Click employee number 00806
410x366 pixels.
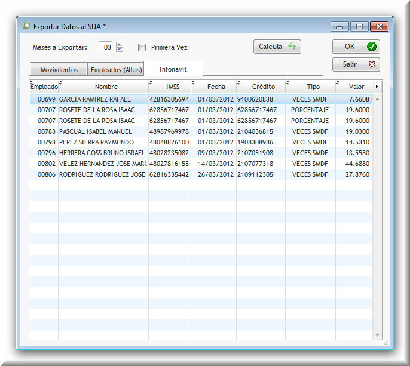(46, 174)
